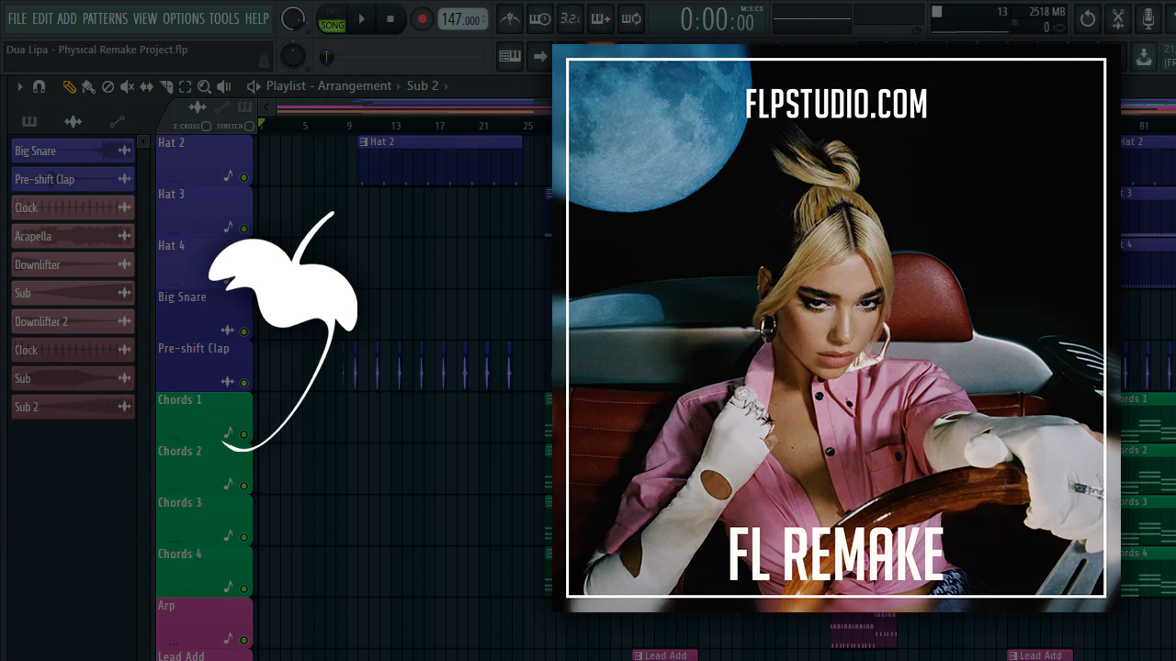The image size is (1176, 661).
Task: Click bar 17 on the playlist timeline ruler
Action: click(x=440, y=126)
